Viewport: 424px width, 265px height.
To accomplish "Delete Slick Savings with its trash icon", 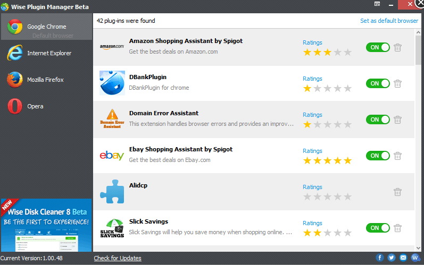I will pyautogui.click(x=397, y=228).
